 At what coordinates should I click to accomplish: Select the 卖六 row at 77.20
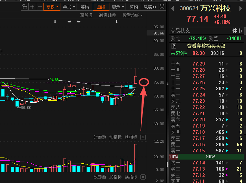(x=207, y=120)
